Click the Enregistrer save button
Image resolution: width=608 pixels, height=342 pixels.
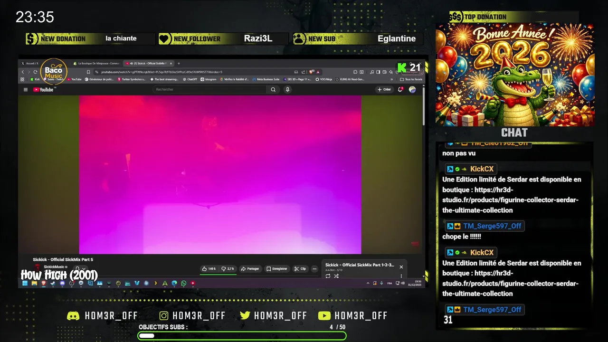276,269
